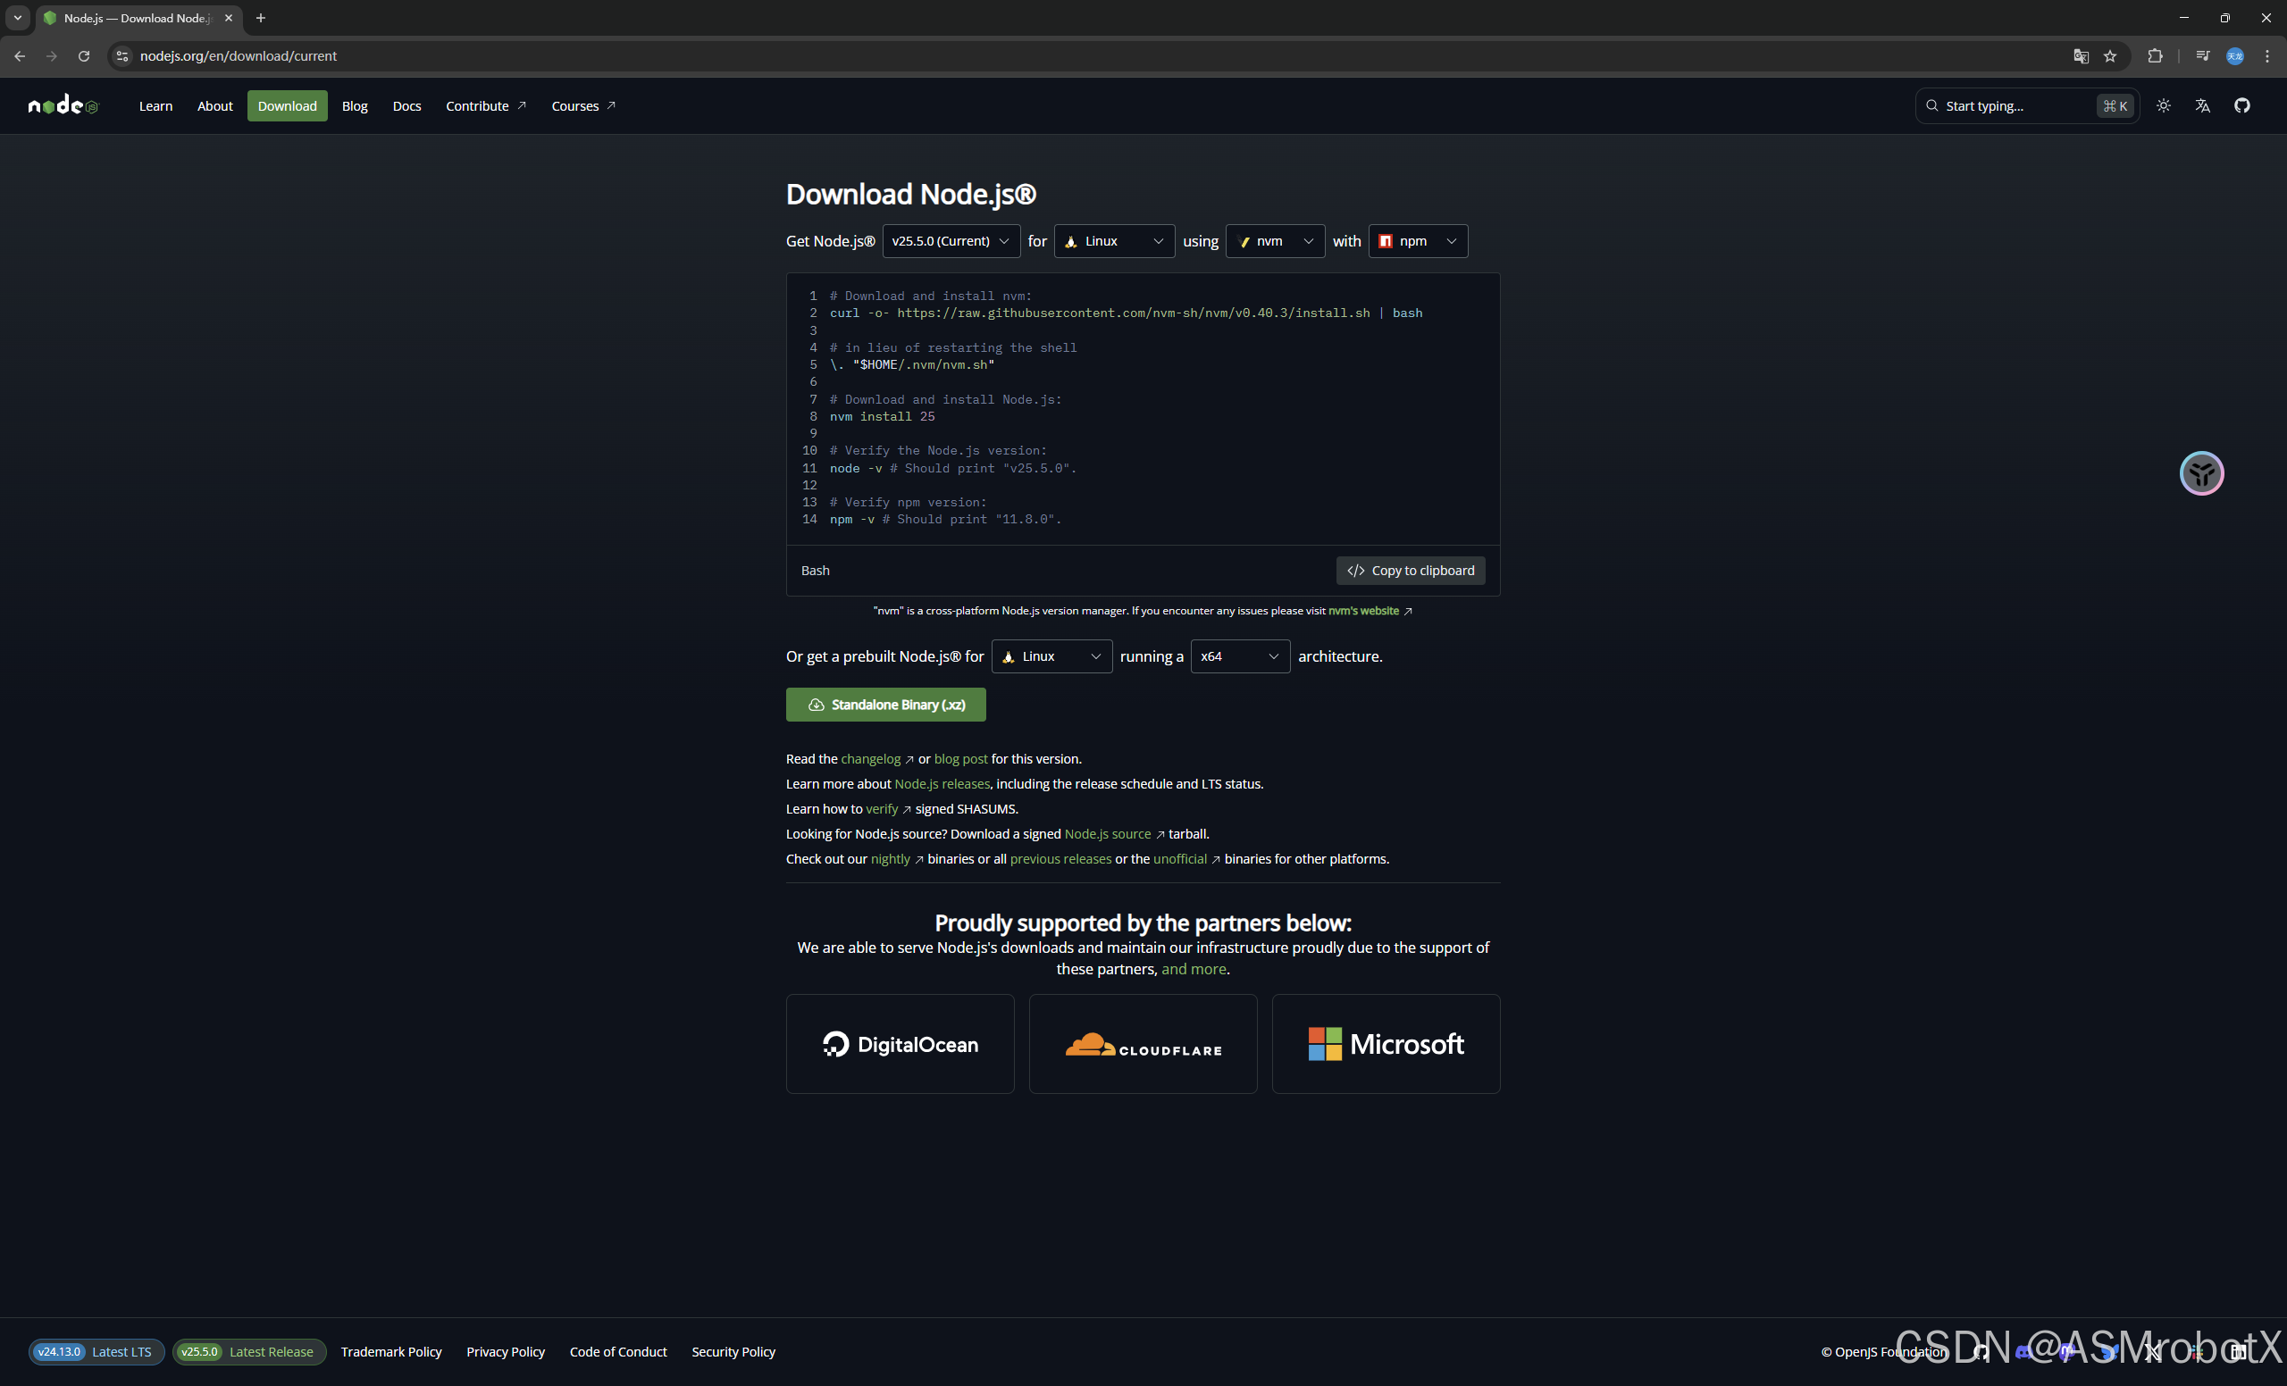Expand the x64 architecture dropdown
The image size is (2287, 1386).
click(1239, 655)
